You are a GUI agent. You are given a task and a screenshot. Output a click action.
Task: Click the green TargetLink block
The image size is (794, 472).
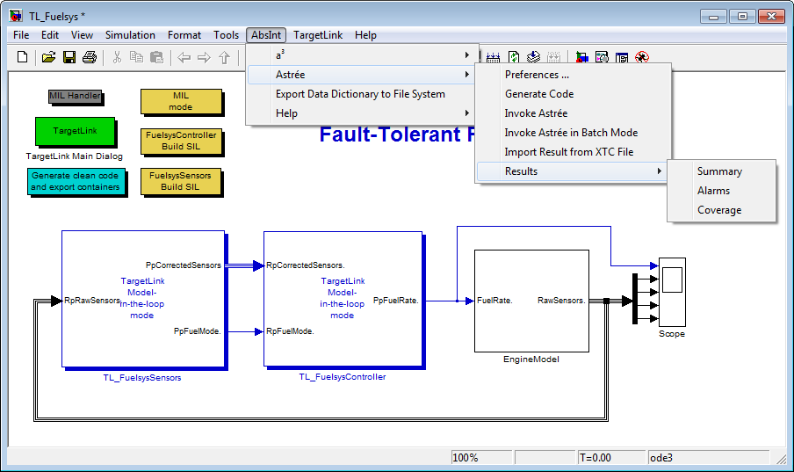pos(75,131)
